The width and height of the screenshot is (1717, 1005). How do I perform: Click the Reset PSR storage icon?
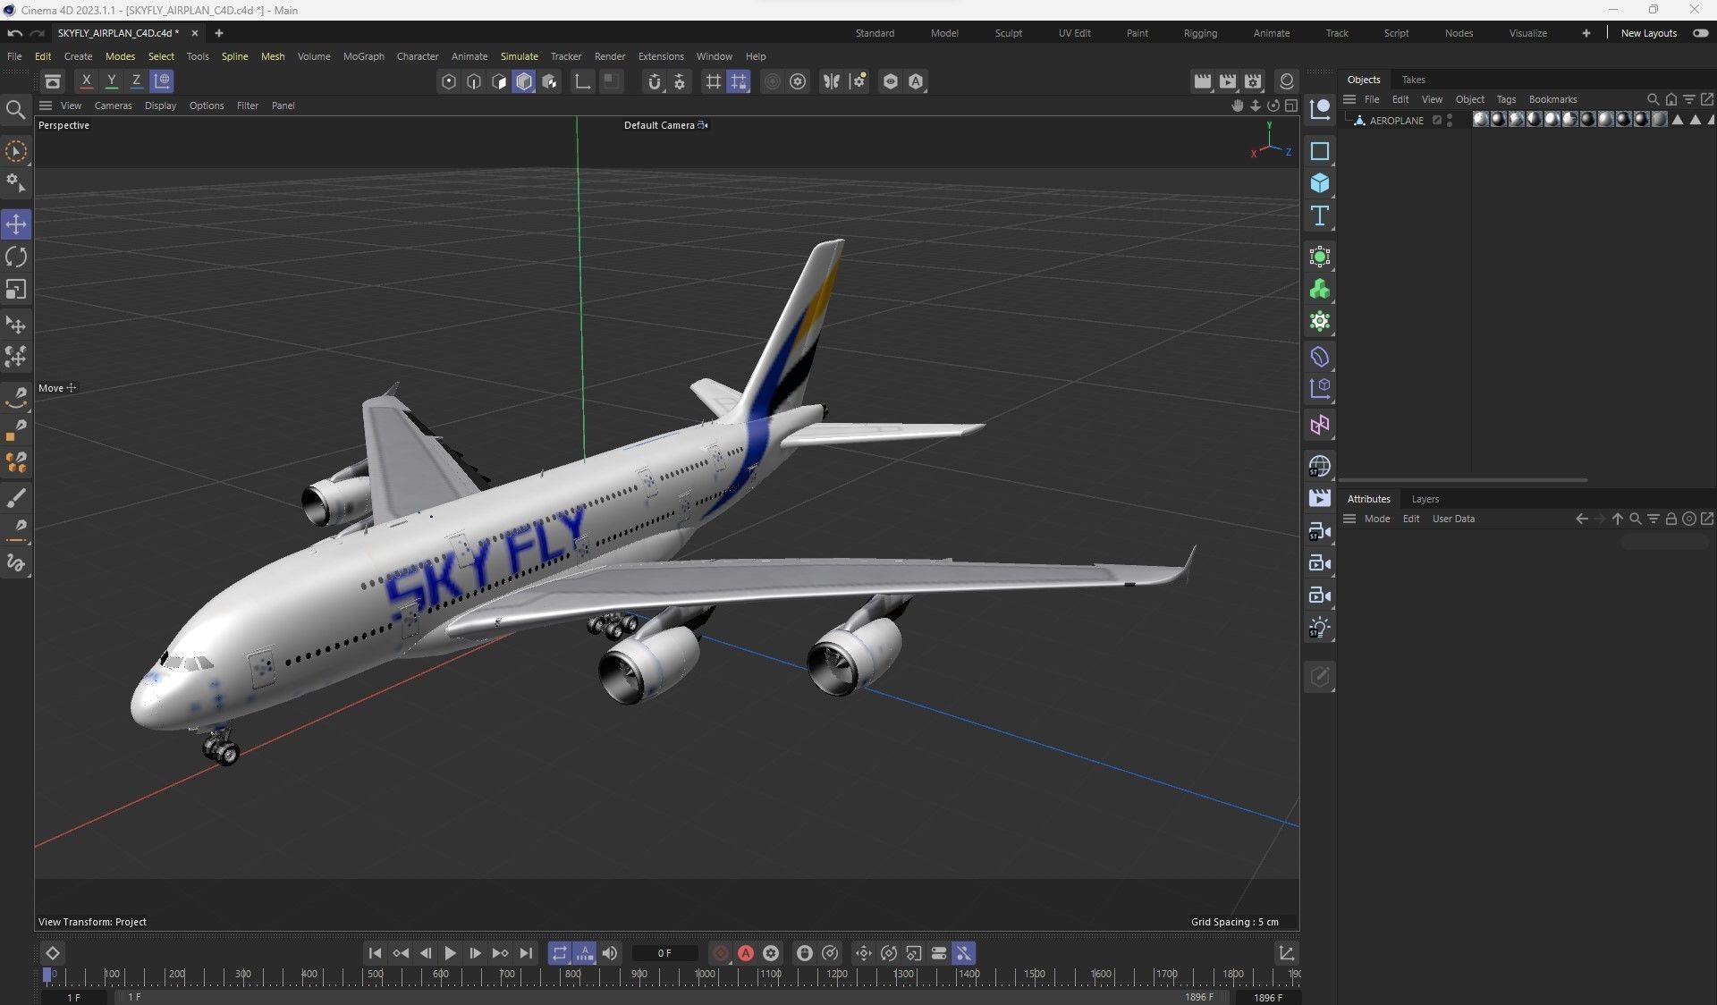[53, 81]
